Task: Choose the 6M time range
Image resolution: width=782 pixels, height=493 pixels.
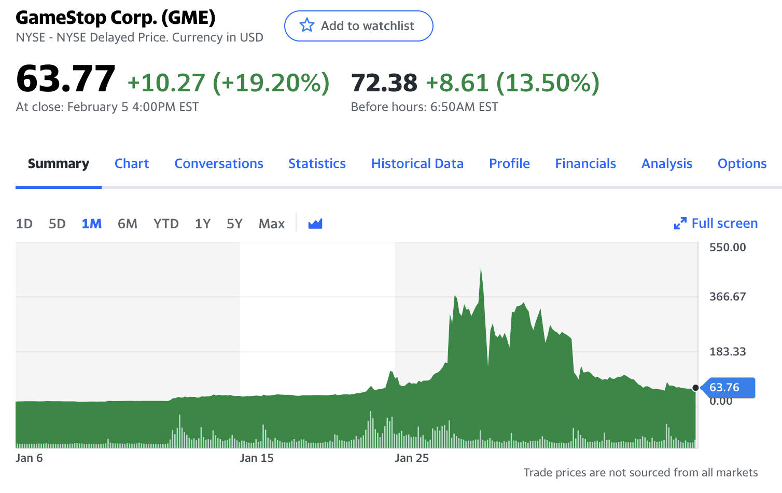Action: [128, 224]
